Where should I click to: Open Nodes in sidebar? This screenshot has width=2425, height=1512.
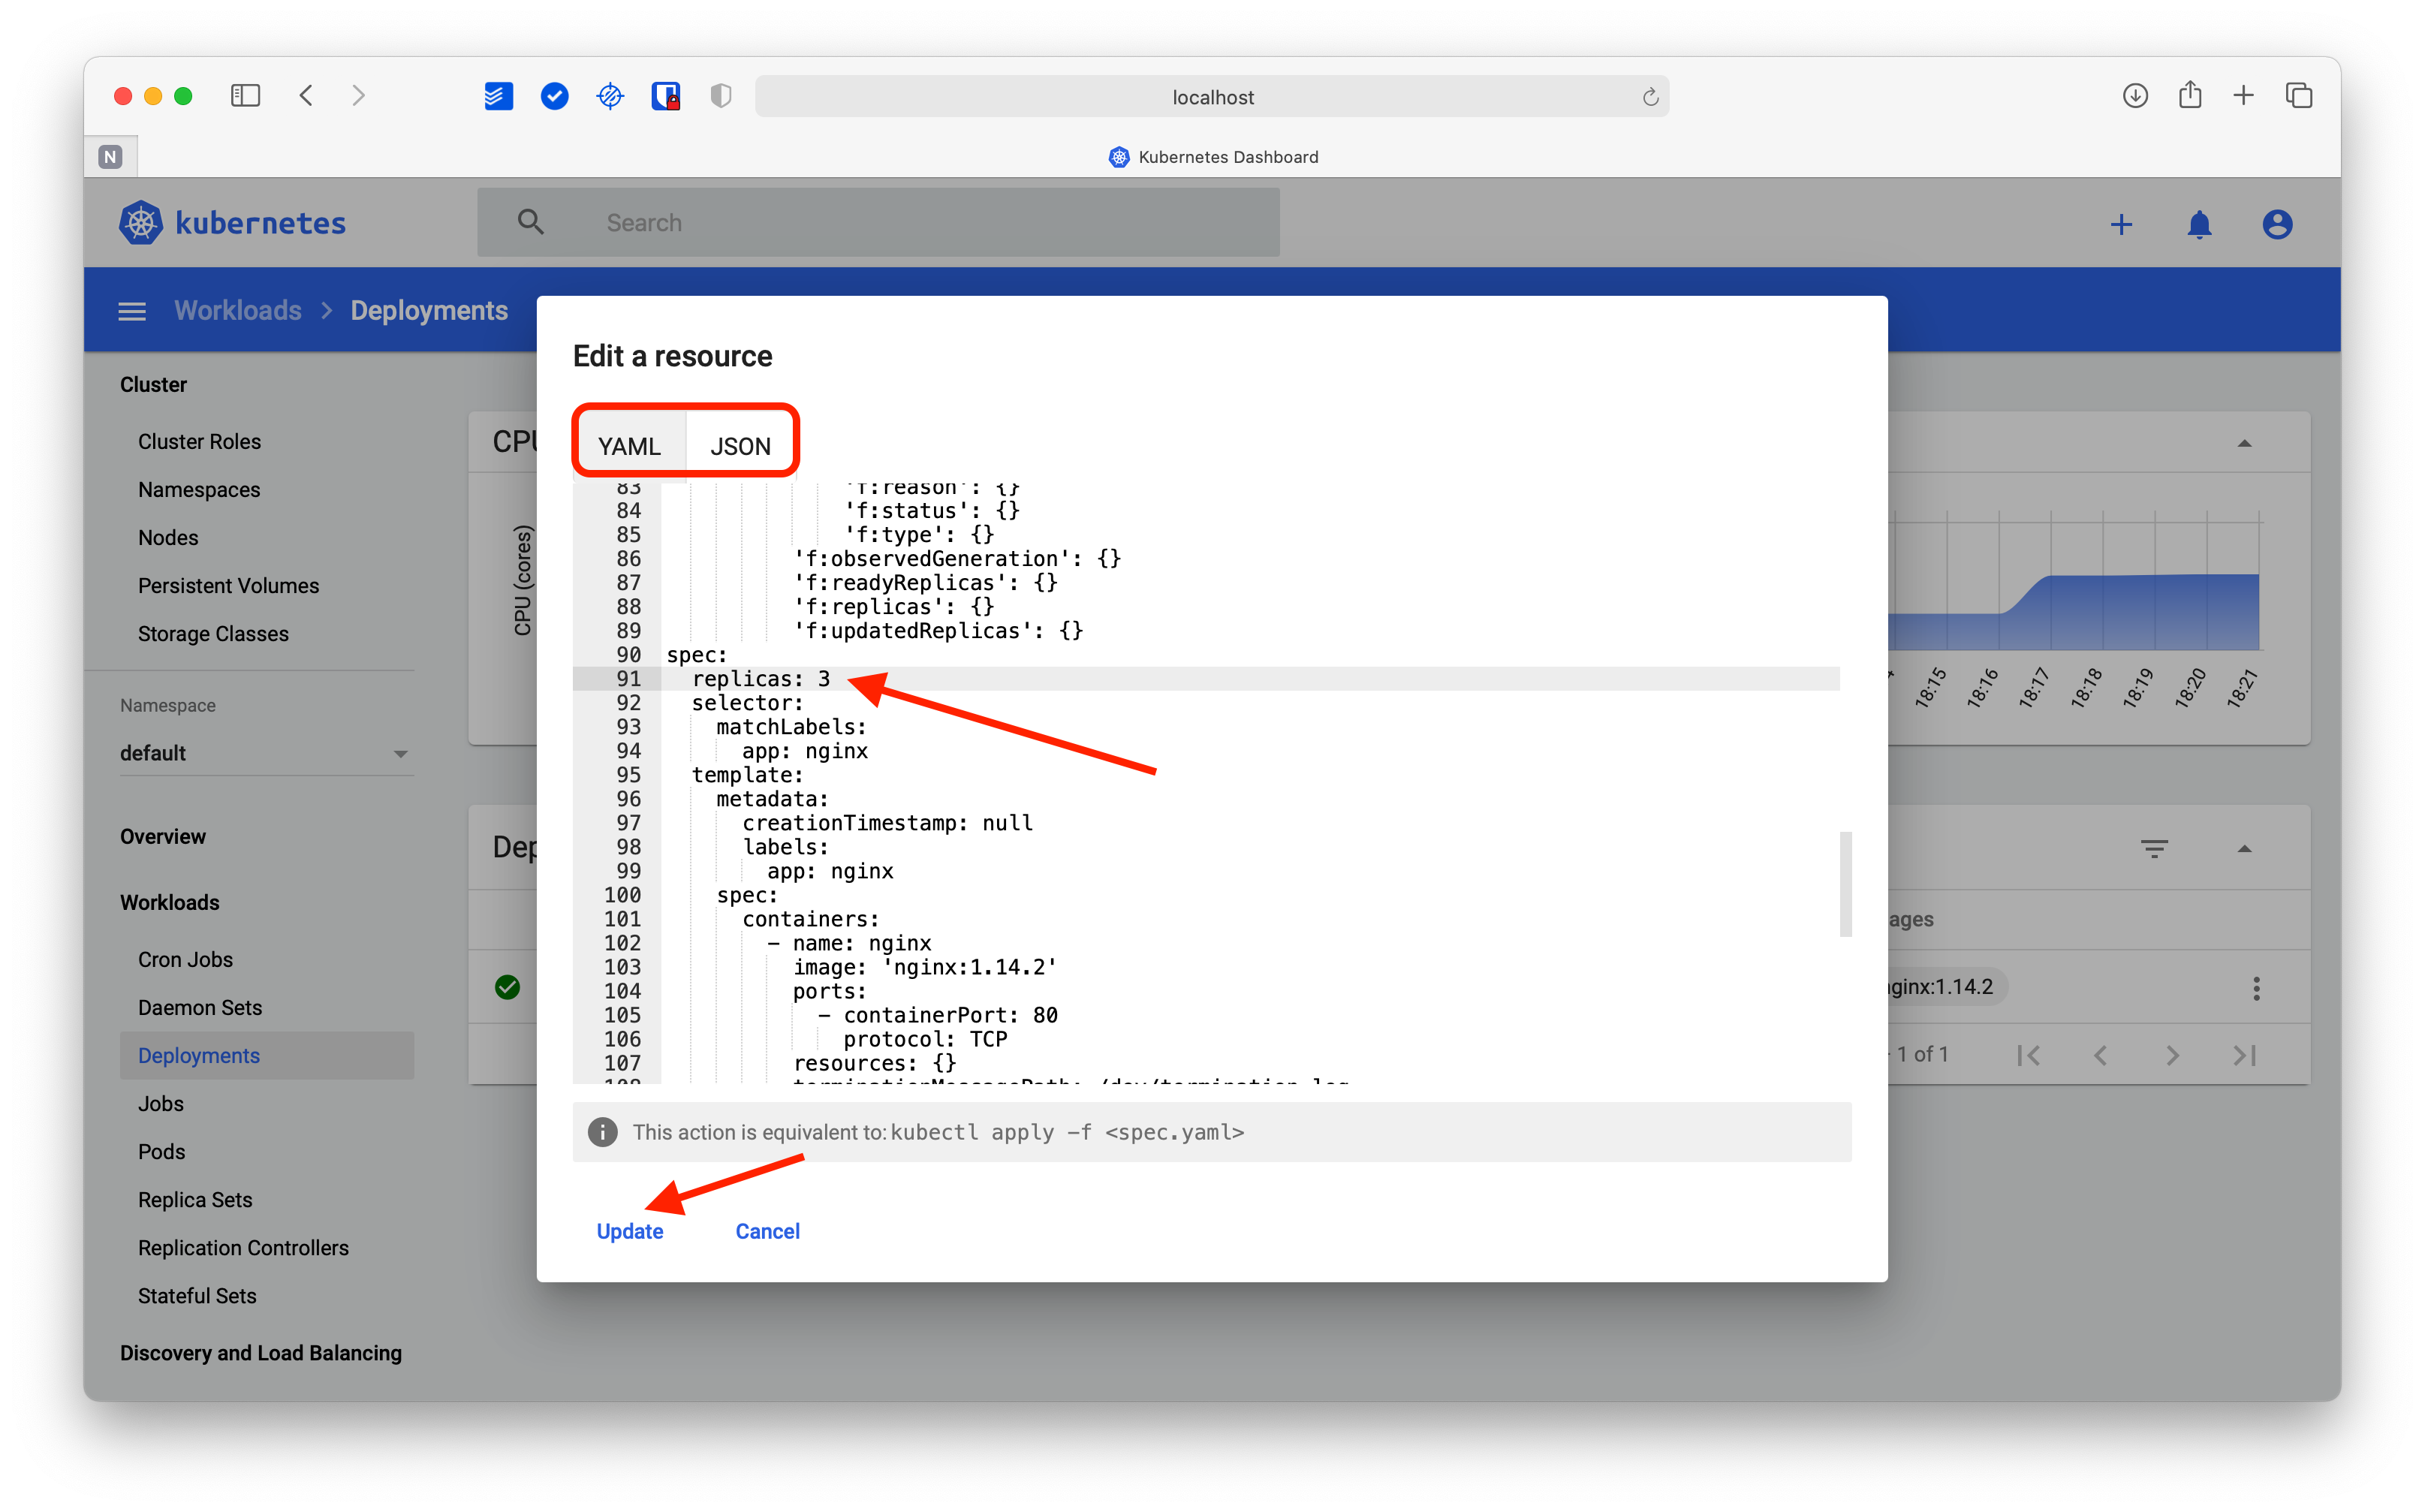coord(168,537)
